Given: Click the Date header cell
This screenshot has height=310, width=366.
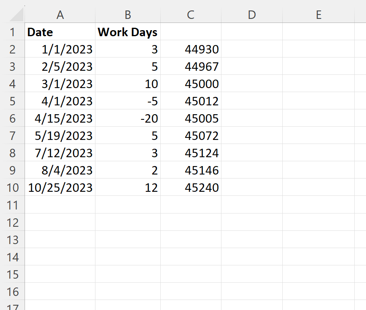Looking at the screenshot, I should (x=60, y=32).
